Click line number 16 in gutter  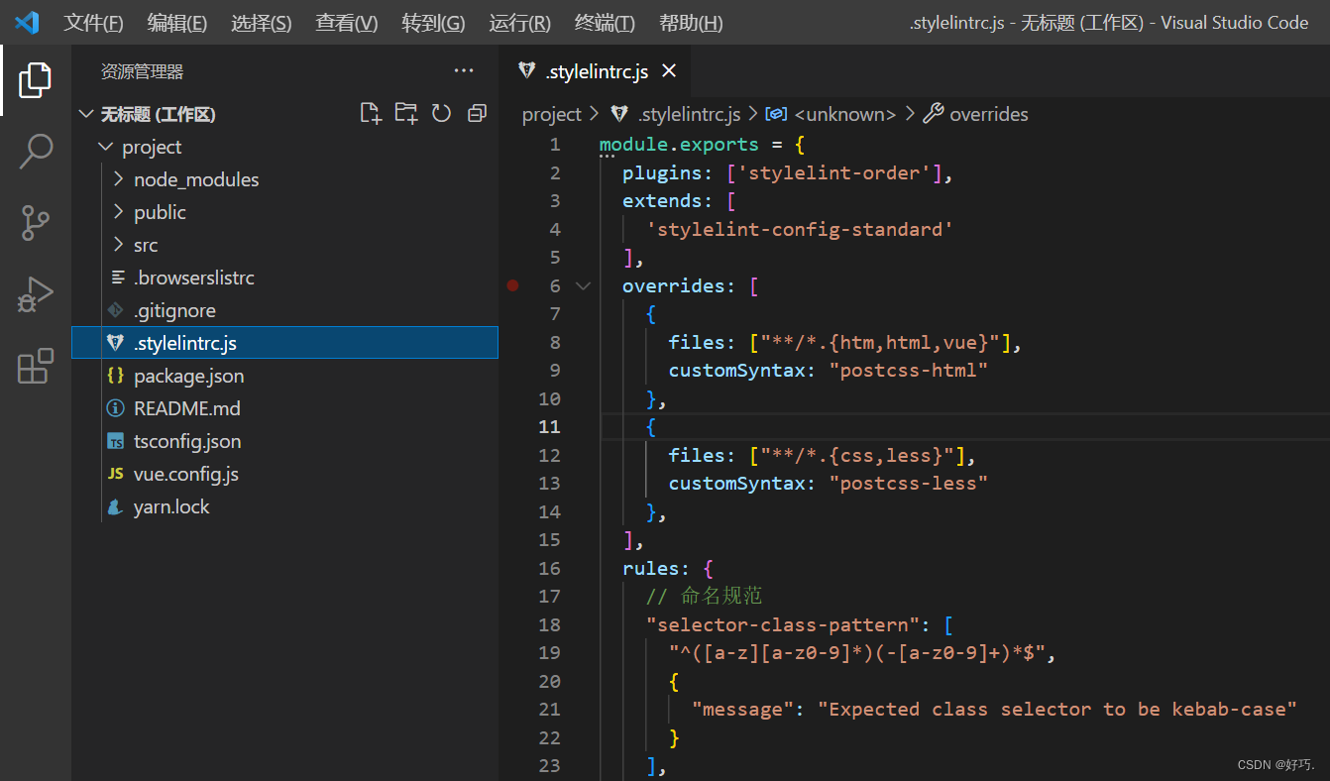point(549,568)
